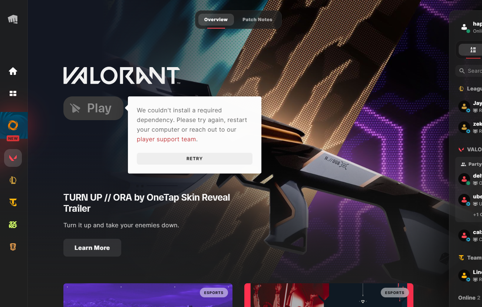
Task: Click the disabled Play button
Action: (x=93, y=108)
